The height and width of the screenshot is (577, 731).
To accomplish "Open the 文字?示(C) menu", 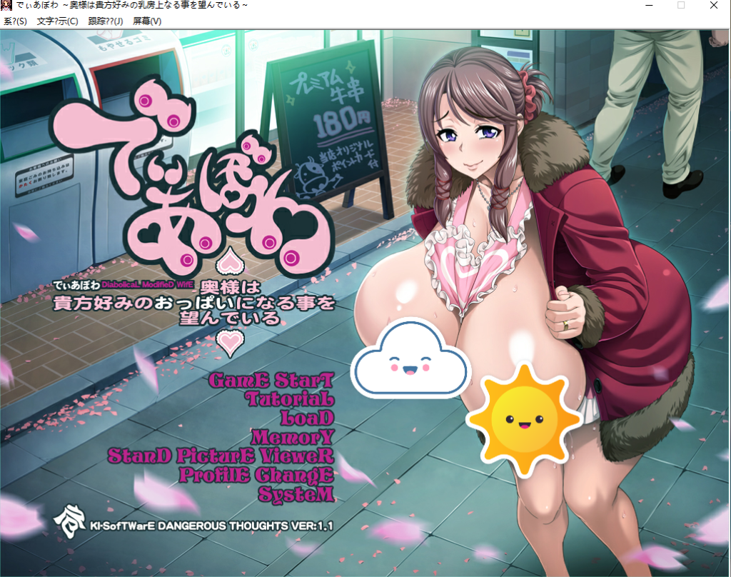I will (57, 21).
